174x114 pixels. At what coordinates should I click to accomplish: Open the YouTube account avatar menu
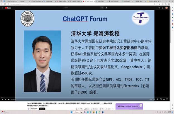pos(166,8)
